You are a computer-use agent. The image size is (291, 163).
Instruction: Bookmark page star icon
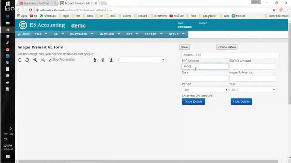pos(274,10)
